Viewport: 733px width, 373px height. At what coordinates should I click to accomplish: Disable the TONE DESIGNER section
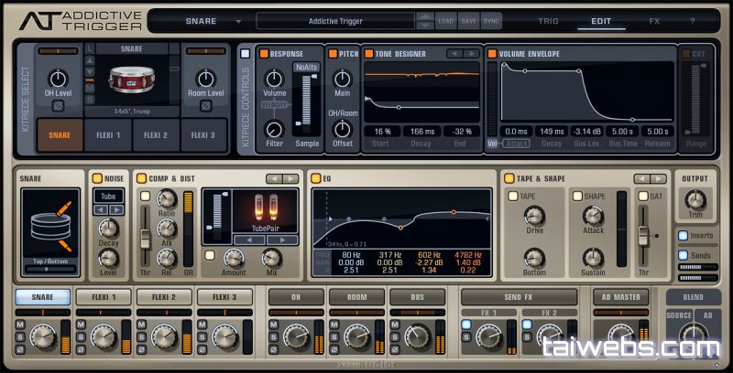[x=370, y=54]
